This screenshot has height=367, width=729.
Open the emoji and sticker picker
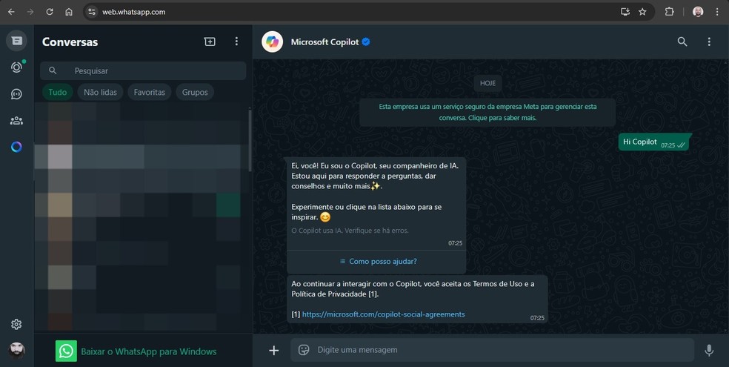tap(304, 350)
